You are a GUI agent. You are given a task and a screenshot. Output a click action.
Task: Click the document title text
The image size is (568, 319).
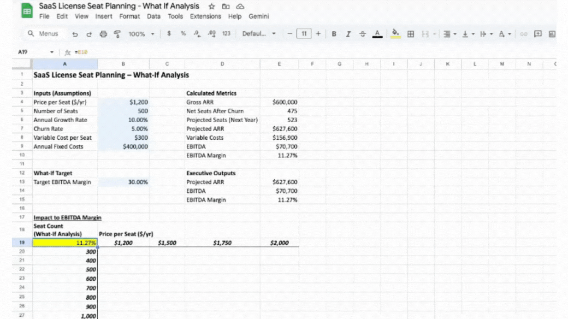(119, 6)
